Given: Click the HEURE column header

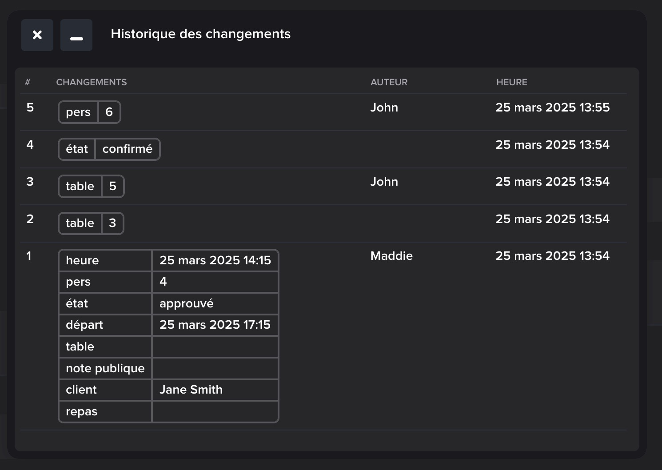Looking at the screenshot, I should coord(511,82).
